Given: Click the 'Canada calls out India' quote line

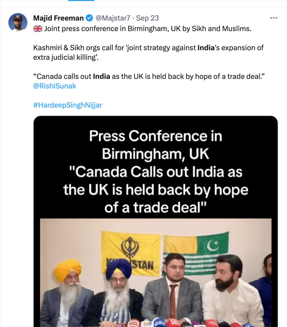Looking at the screenshot, I should click(149, 76).
